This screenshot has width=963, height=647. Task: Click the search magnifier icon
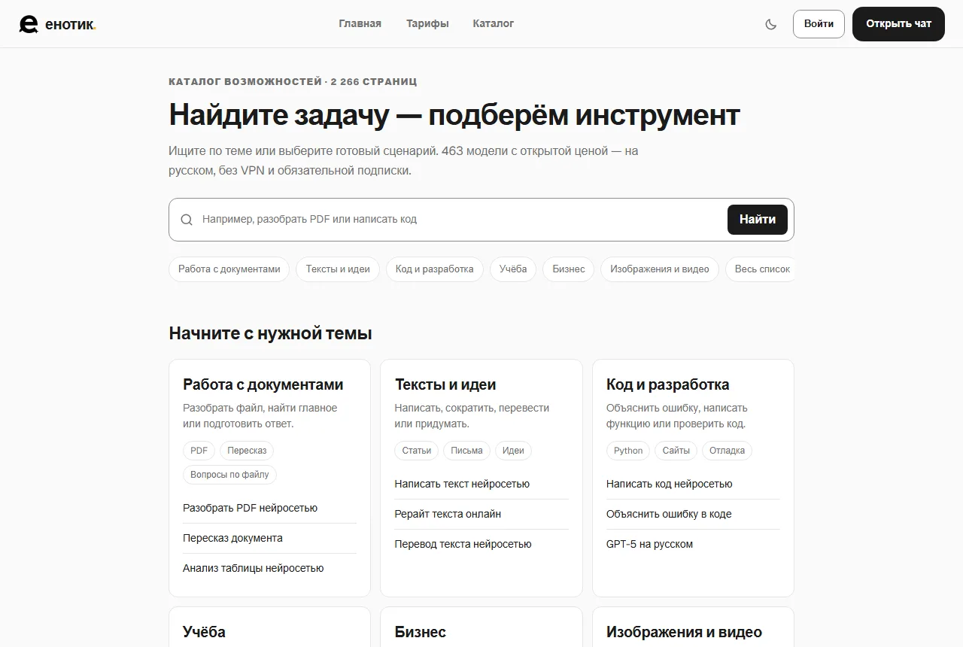[x=187, y=220]
